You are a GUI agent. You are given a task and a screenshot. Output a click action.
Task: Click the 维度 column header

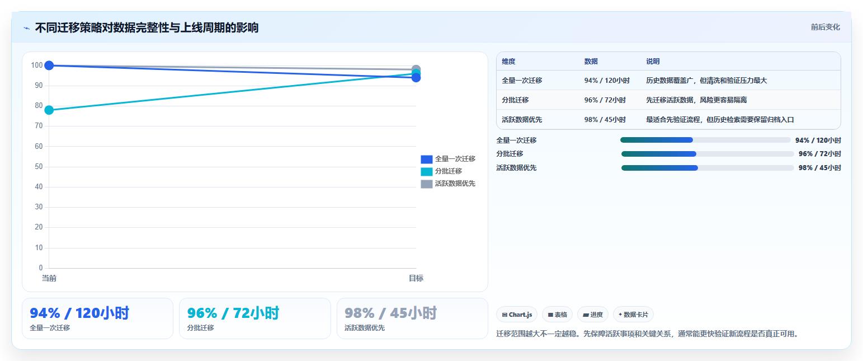point(508,61)
